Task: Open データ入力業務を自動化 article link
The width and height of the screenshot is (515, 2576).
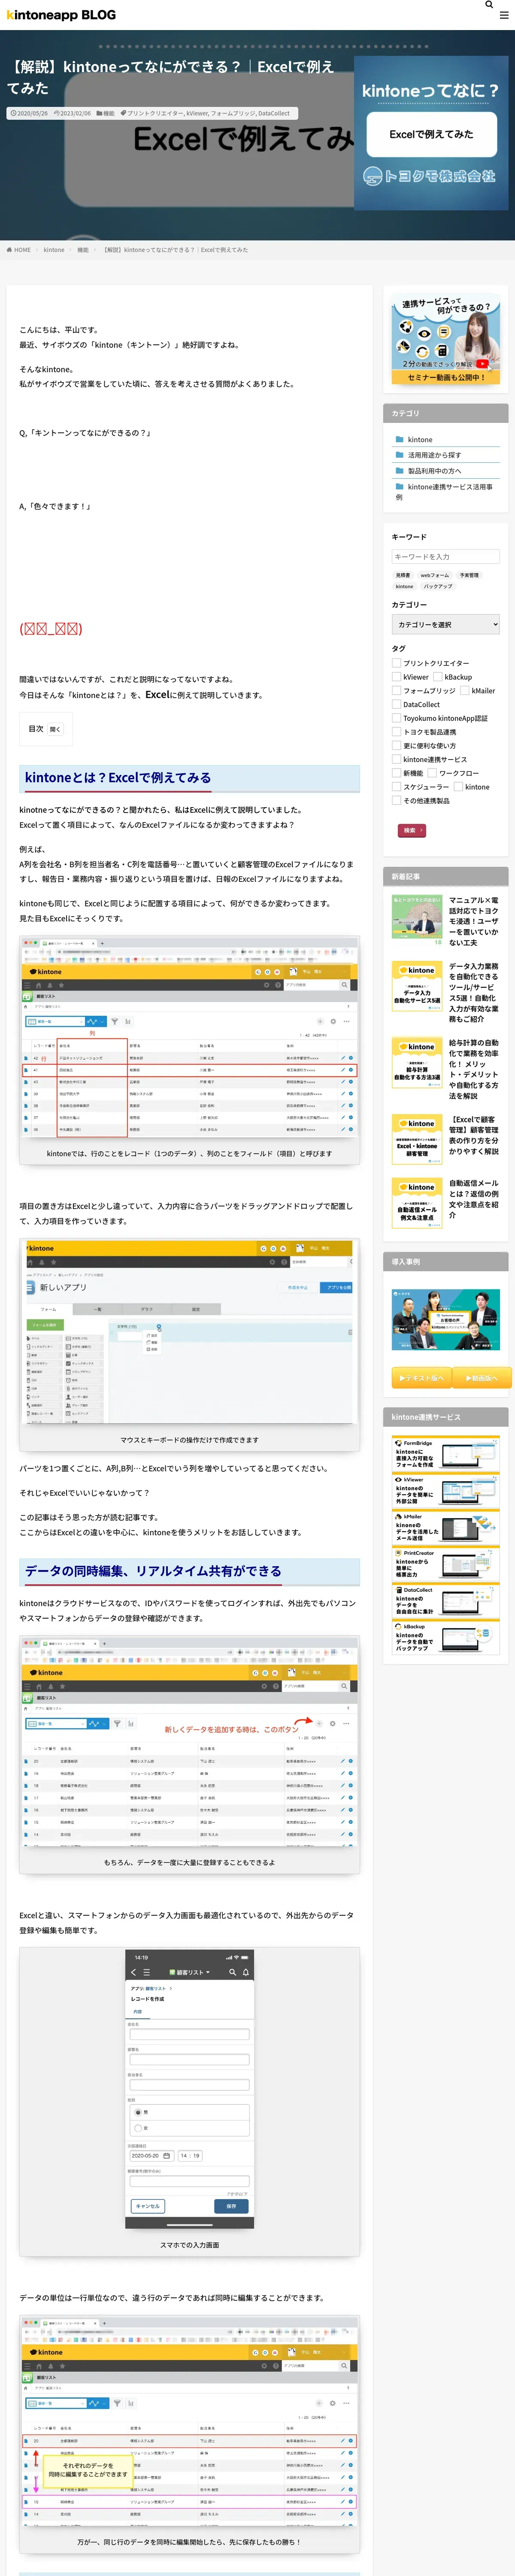Action: [x=473, y=993]
